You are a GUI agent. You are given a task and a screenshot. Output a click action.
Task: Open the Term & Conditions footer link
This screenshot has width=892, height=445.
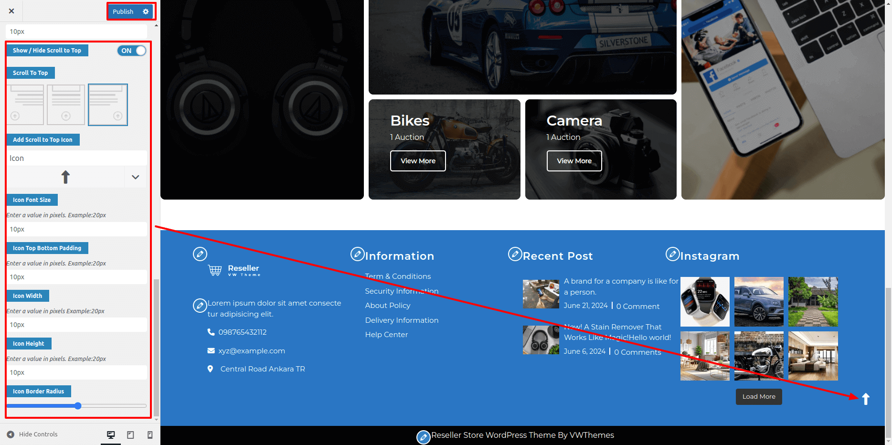pyautogui.click(x=398, y=276)
